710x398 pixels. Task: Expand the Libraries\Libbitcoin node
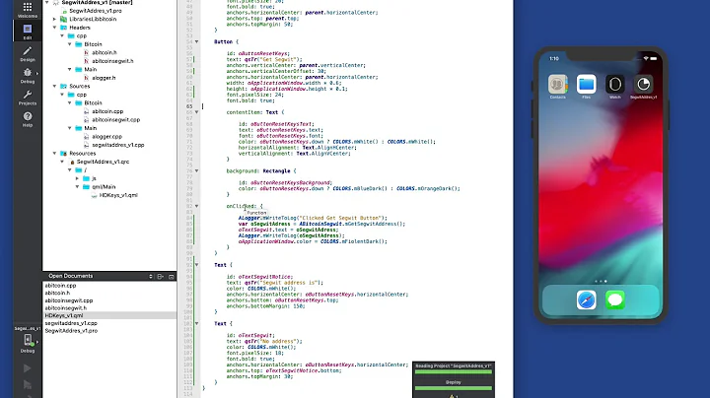tap(54, 19)
